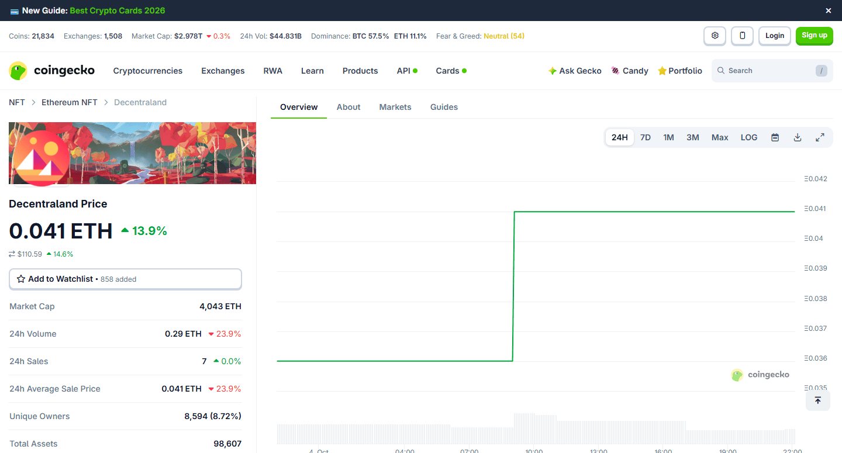Image resolution: width=842 pixels, height=453 pixels.
Task: Click the Login button
Action: (775, 36)
